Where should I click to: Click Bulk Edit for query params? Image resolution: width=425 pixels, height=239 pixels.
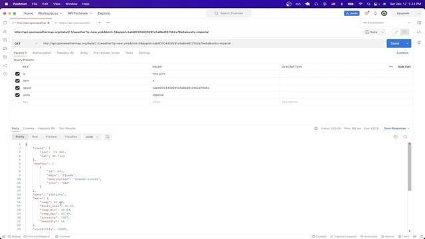point(404,66)
